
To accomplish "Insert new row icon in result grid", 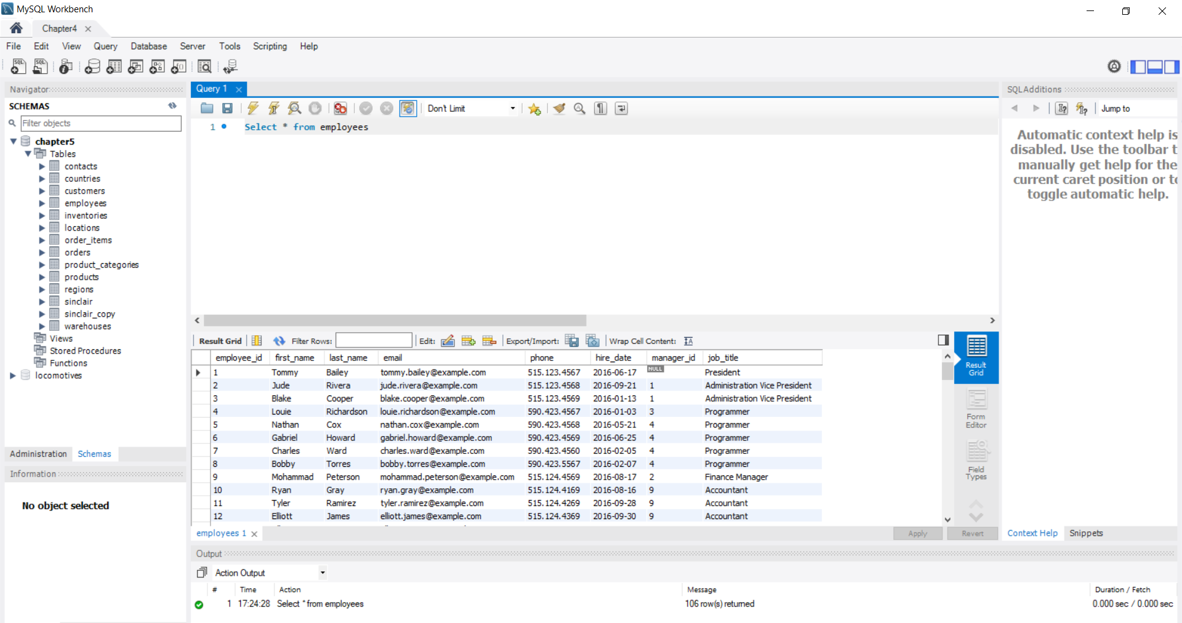I will click(468, 341).
